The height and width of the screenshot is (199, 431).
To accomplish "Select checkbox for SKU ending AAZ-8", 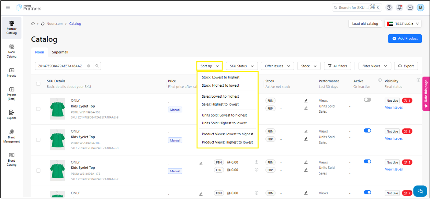I will click(x=38, y=140).
